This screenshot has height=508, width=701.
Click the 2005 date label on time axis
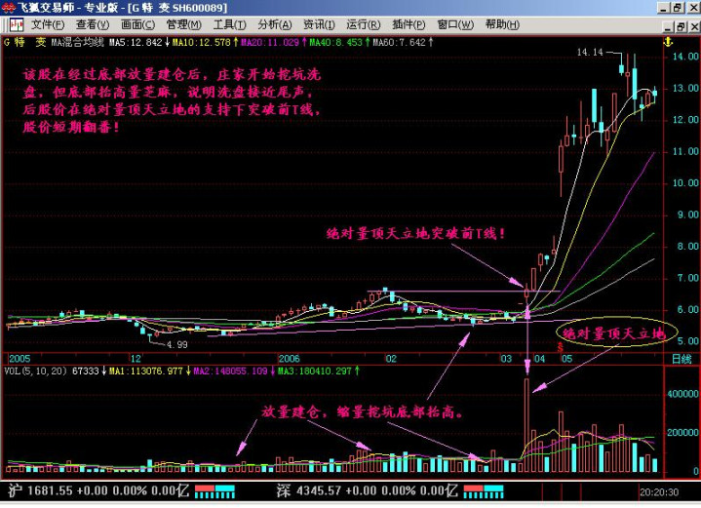point(20,359)
